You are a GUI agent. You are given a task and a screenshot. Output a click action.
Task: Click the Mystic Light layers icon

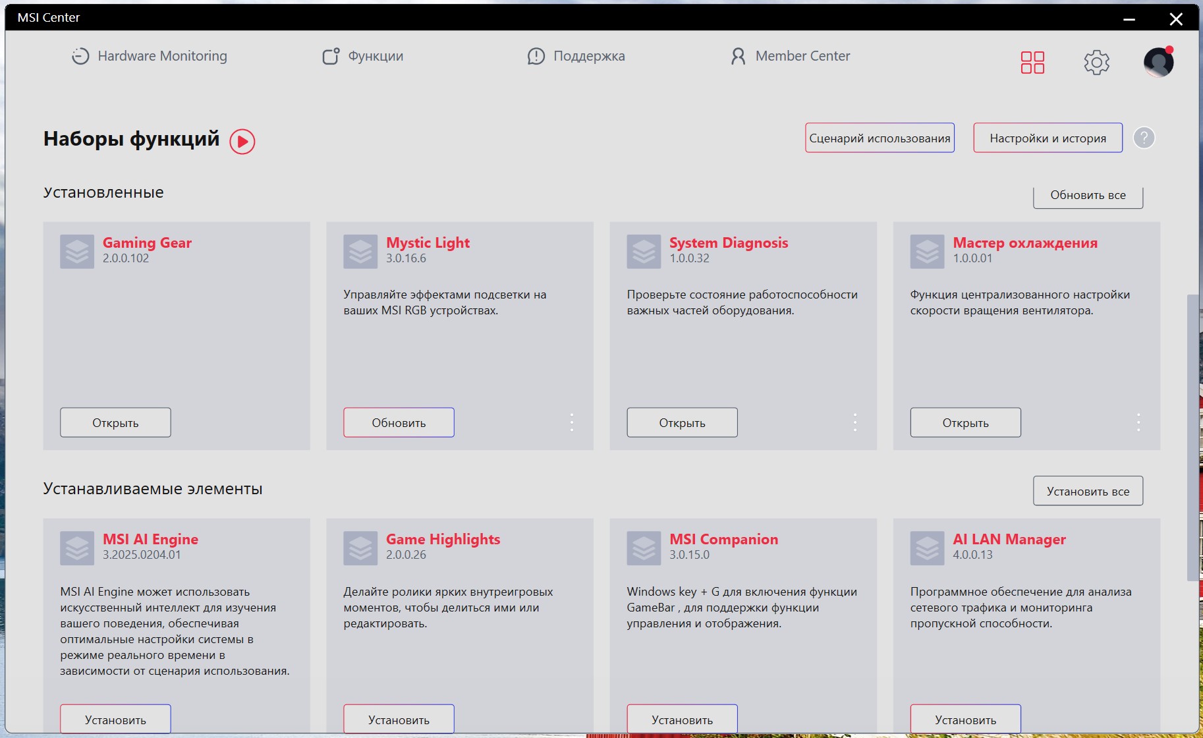(x=360, y=251)
